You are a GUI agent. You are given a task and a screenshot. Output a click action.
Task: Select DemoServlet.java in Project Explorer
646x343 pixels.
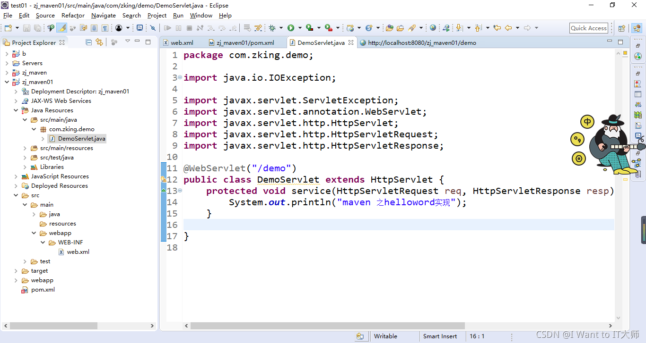(81, 139)
